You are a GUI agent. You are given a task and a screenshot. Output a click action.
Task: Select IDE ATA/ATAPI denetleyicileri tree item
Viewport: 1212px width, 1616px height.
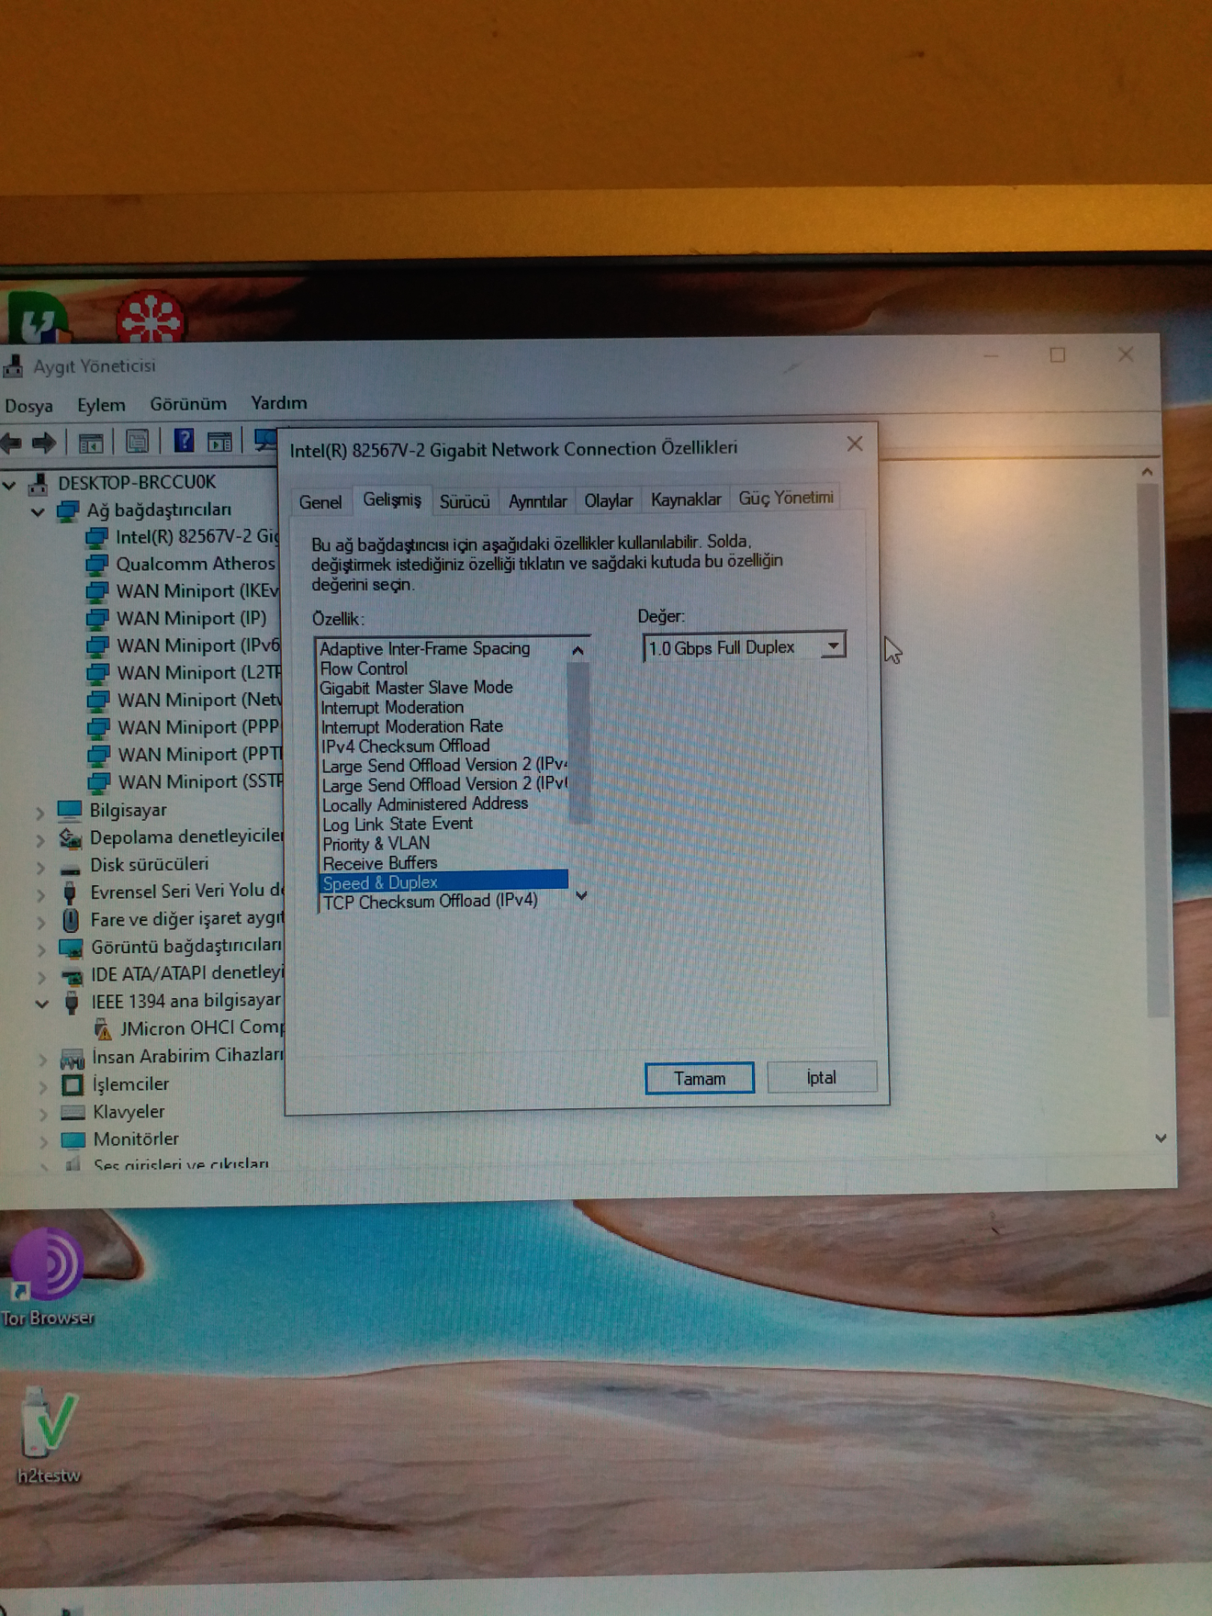(187, 974)
